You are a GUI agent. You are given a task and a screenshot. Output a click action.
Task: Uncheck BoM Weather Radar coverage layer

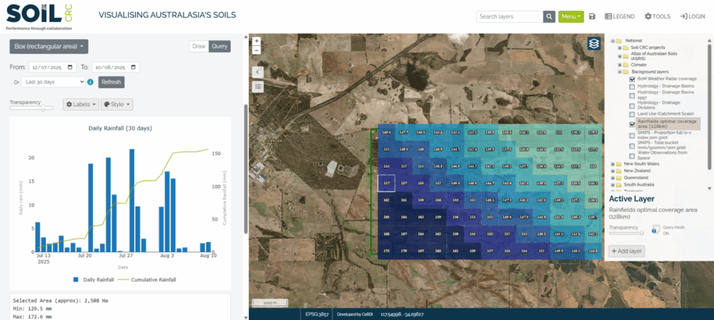point(632,79)
